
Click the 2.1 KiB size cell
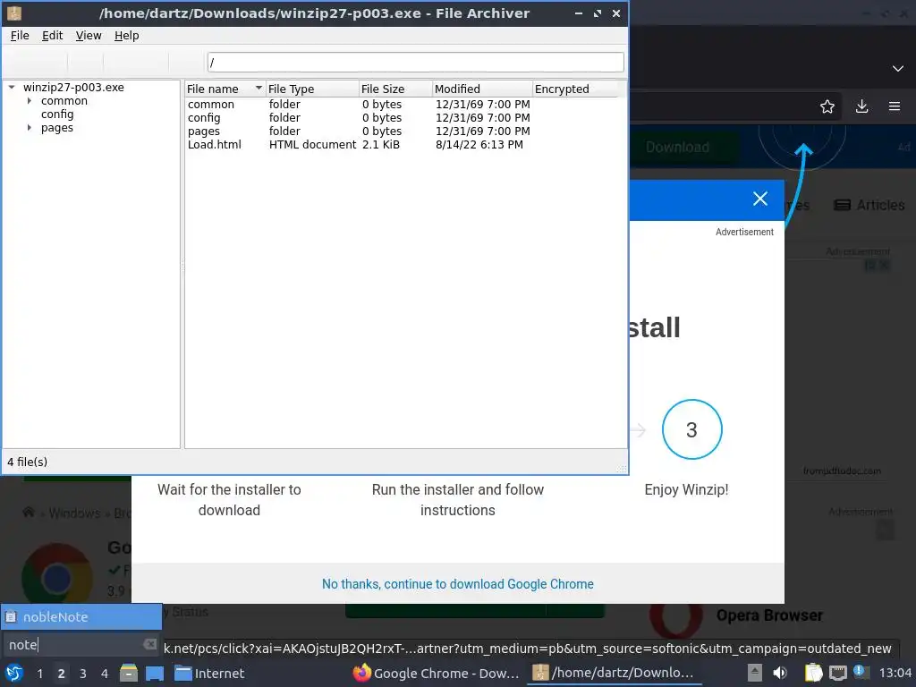point(381,144)
